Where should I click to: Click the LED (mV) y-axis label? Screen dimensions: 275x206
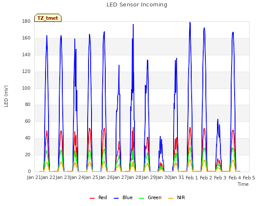[6, 96]
